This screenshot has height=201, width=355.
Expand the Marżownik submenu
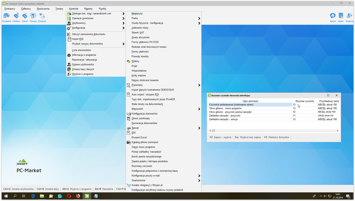pos(163,109)
